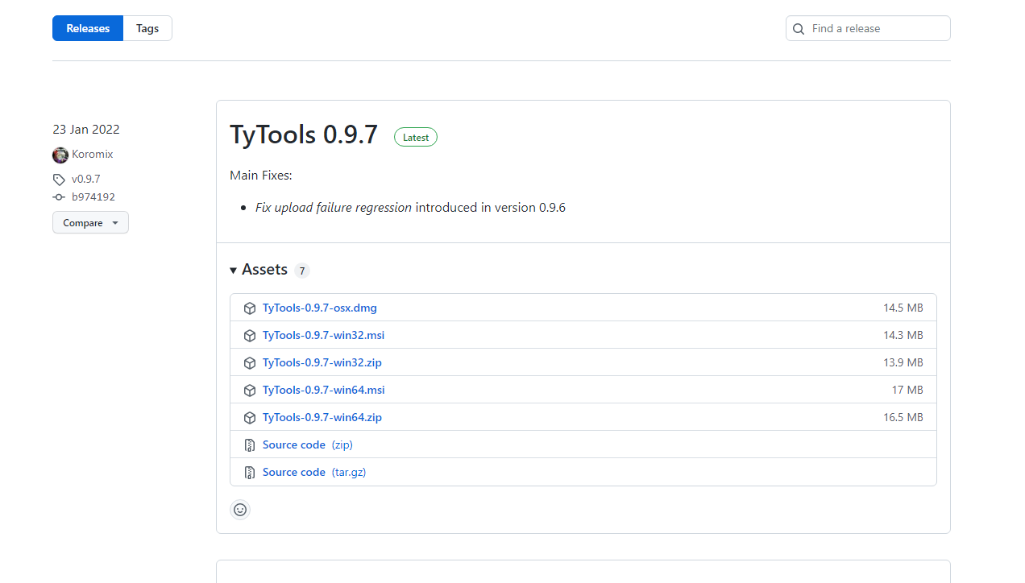Click the commit icon next to b974192

click(x=58, y=196)
